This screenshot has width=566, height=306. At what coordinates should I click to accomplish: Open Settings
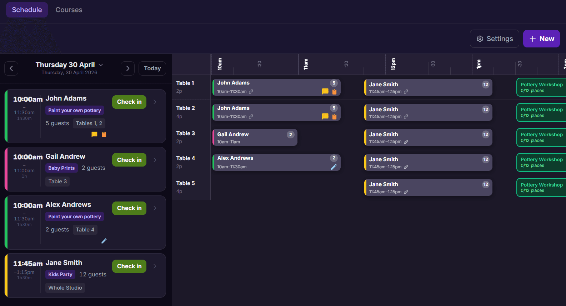[495, 39]
